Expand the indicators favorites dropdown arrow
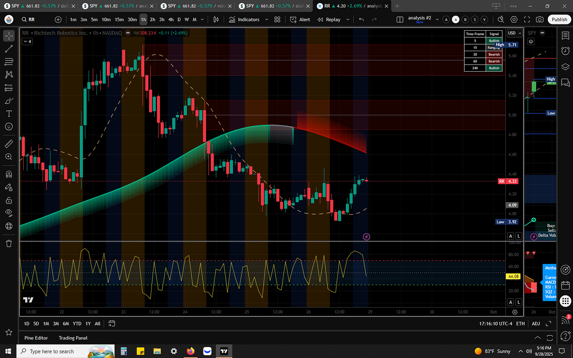This screenshot has width=573, height=358. pos(266,19)
